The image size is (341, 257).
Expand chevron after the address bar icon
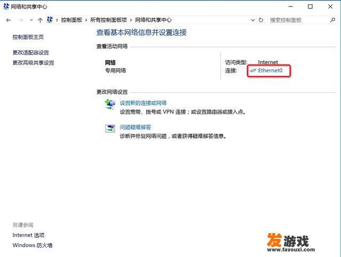[x=57, y=20]
